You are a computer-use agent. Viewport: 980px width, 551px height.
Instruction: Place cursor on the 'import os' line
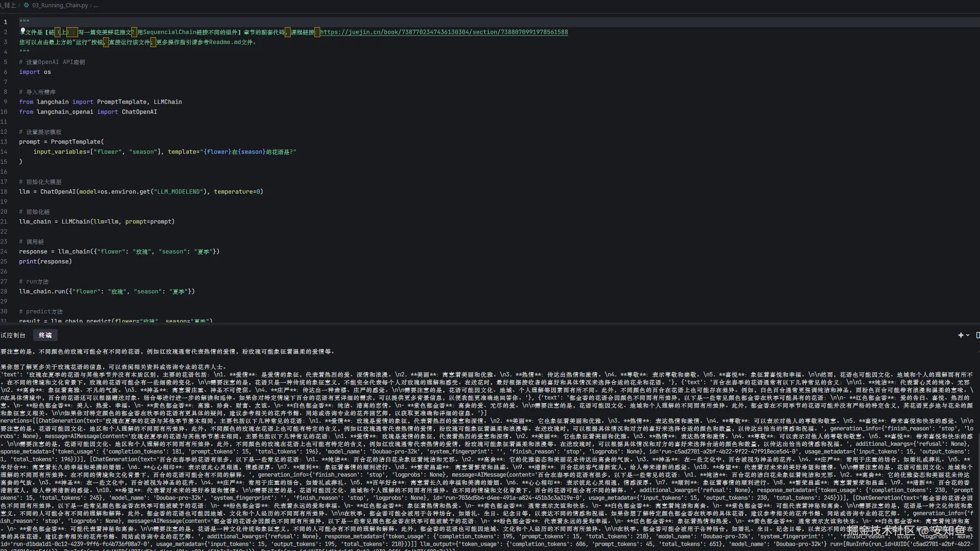(35, 72)
